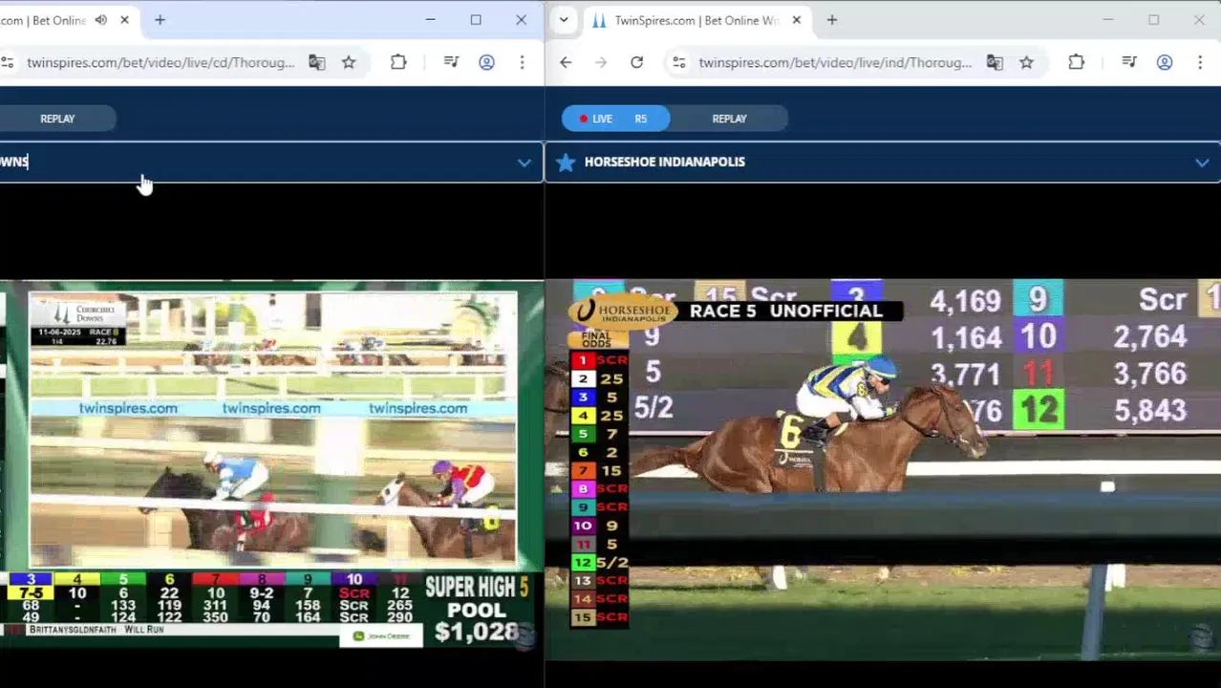Click the translate icon in the Horseshoe Indianapolis window

995,62
